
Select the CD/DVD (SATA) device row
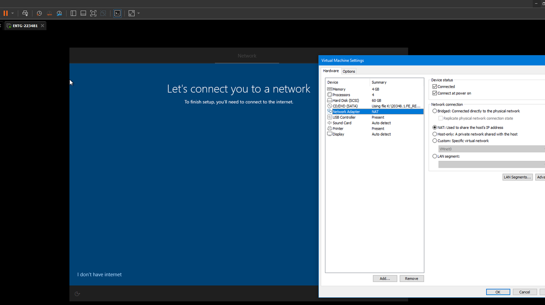[375, 106]
